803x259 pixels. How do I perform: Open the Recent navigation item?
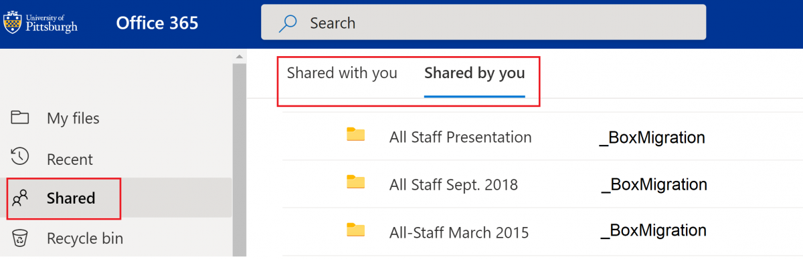pos(70,160)
